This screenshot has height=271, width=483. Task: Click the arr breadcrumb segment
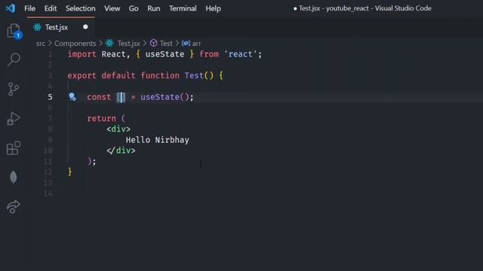[196, 44]
